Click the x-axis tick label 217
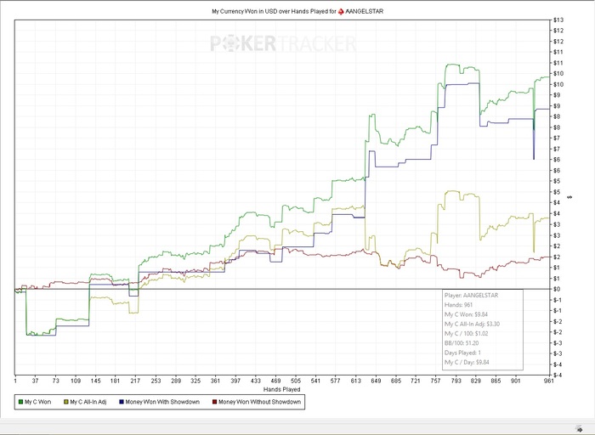 click(x=135, y=381)
